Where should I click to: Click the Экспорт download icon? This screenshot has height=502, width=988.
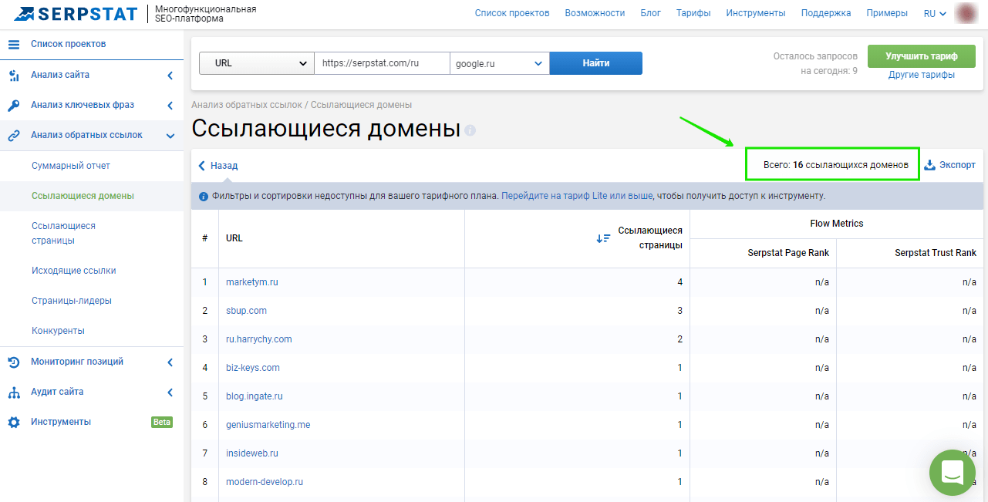coord(929,165)
